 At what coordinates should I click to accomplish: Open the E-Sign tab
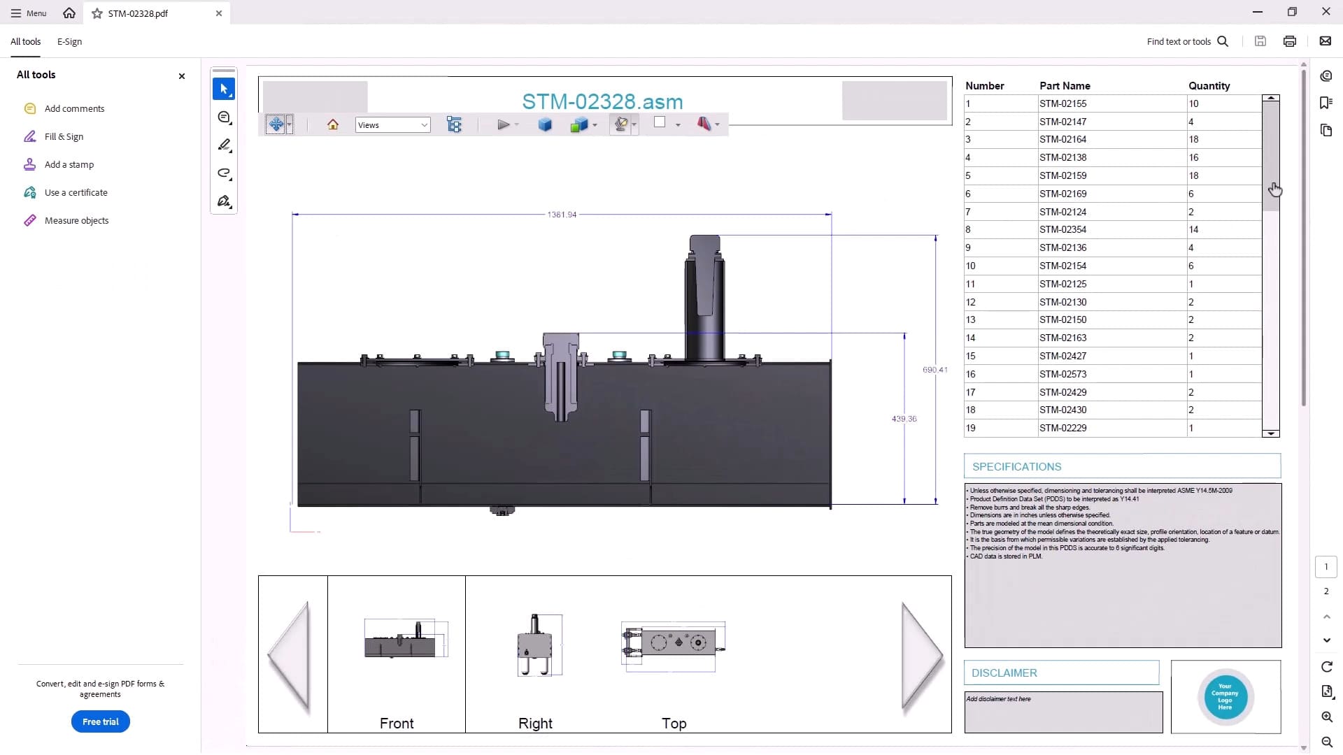pos(69,41)
